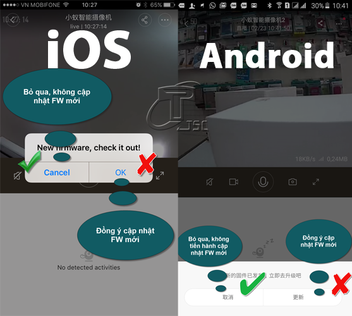Viewport: 352px width, 316px height.
Task: Open the three-dot menu on iOS screen
Action: coord(165,20)
